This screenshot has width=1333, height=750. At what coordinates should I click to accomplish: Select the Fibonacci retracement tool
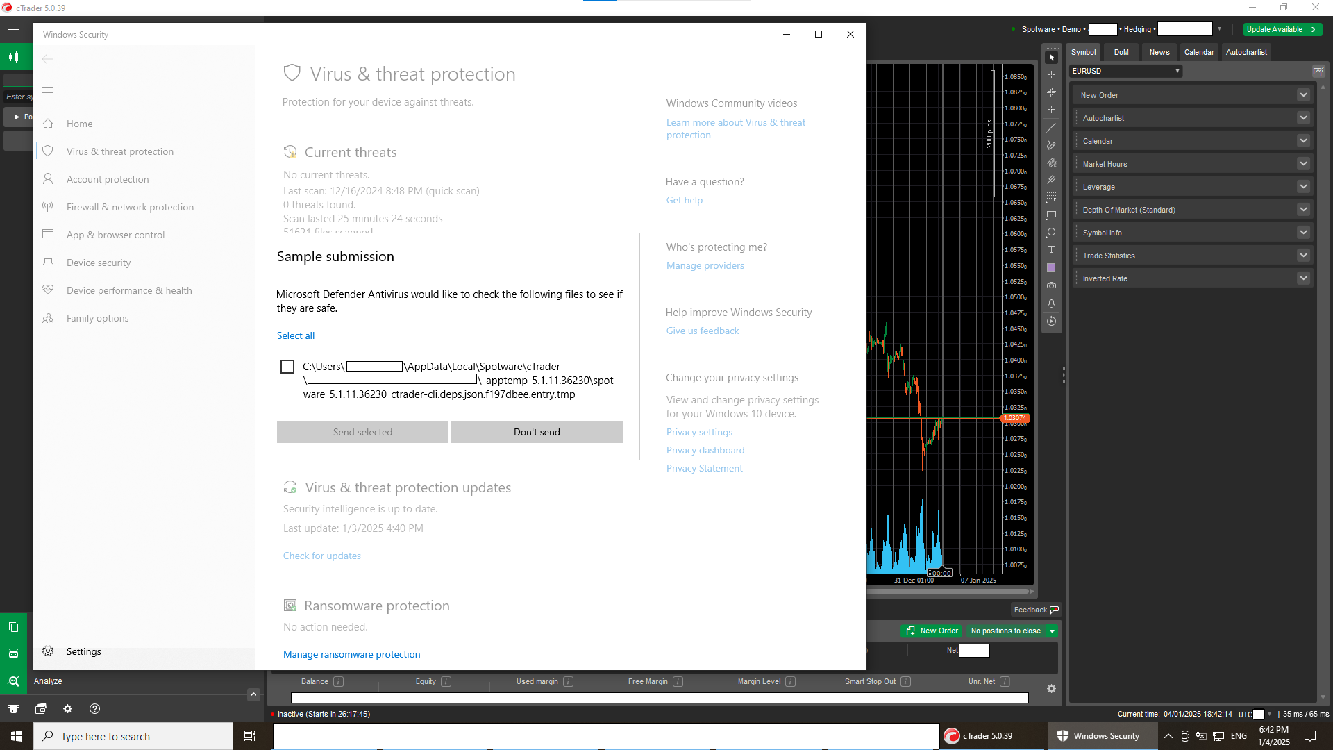[1051, 197]
